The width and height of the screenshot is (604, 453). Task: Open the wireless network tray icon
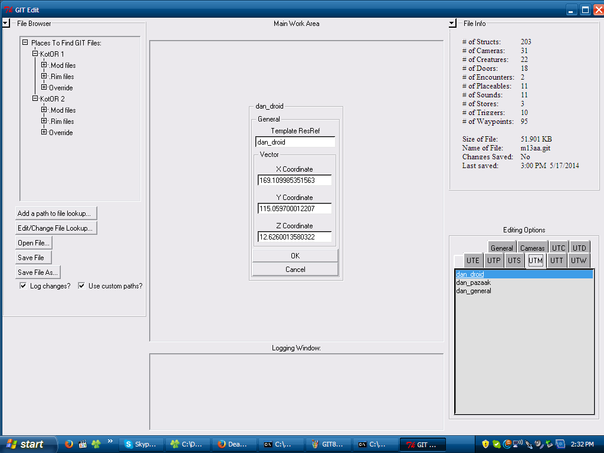tap(518, 444)
